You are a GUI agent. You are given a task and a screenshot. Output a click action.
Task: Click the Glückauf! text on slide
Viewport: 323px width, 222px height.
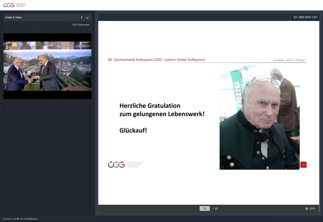point(133,131)
